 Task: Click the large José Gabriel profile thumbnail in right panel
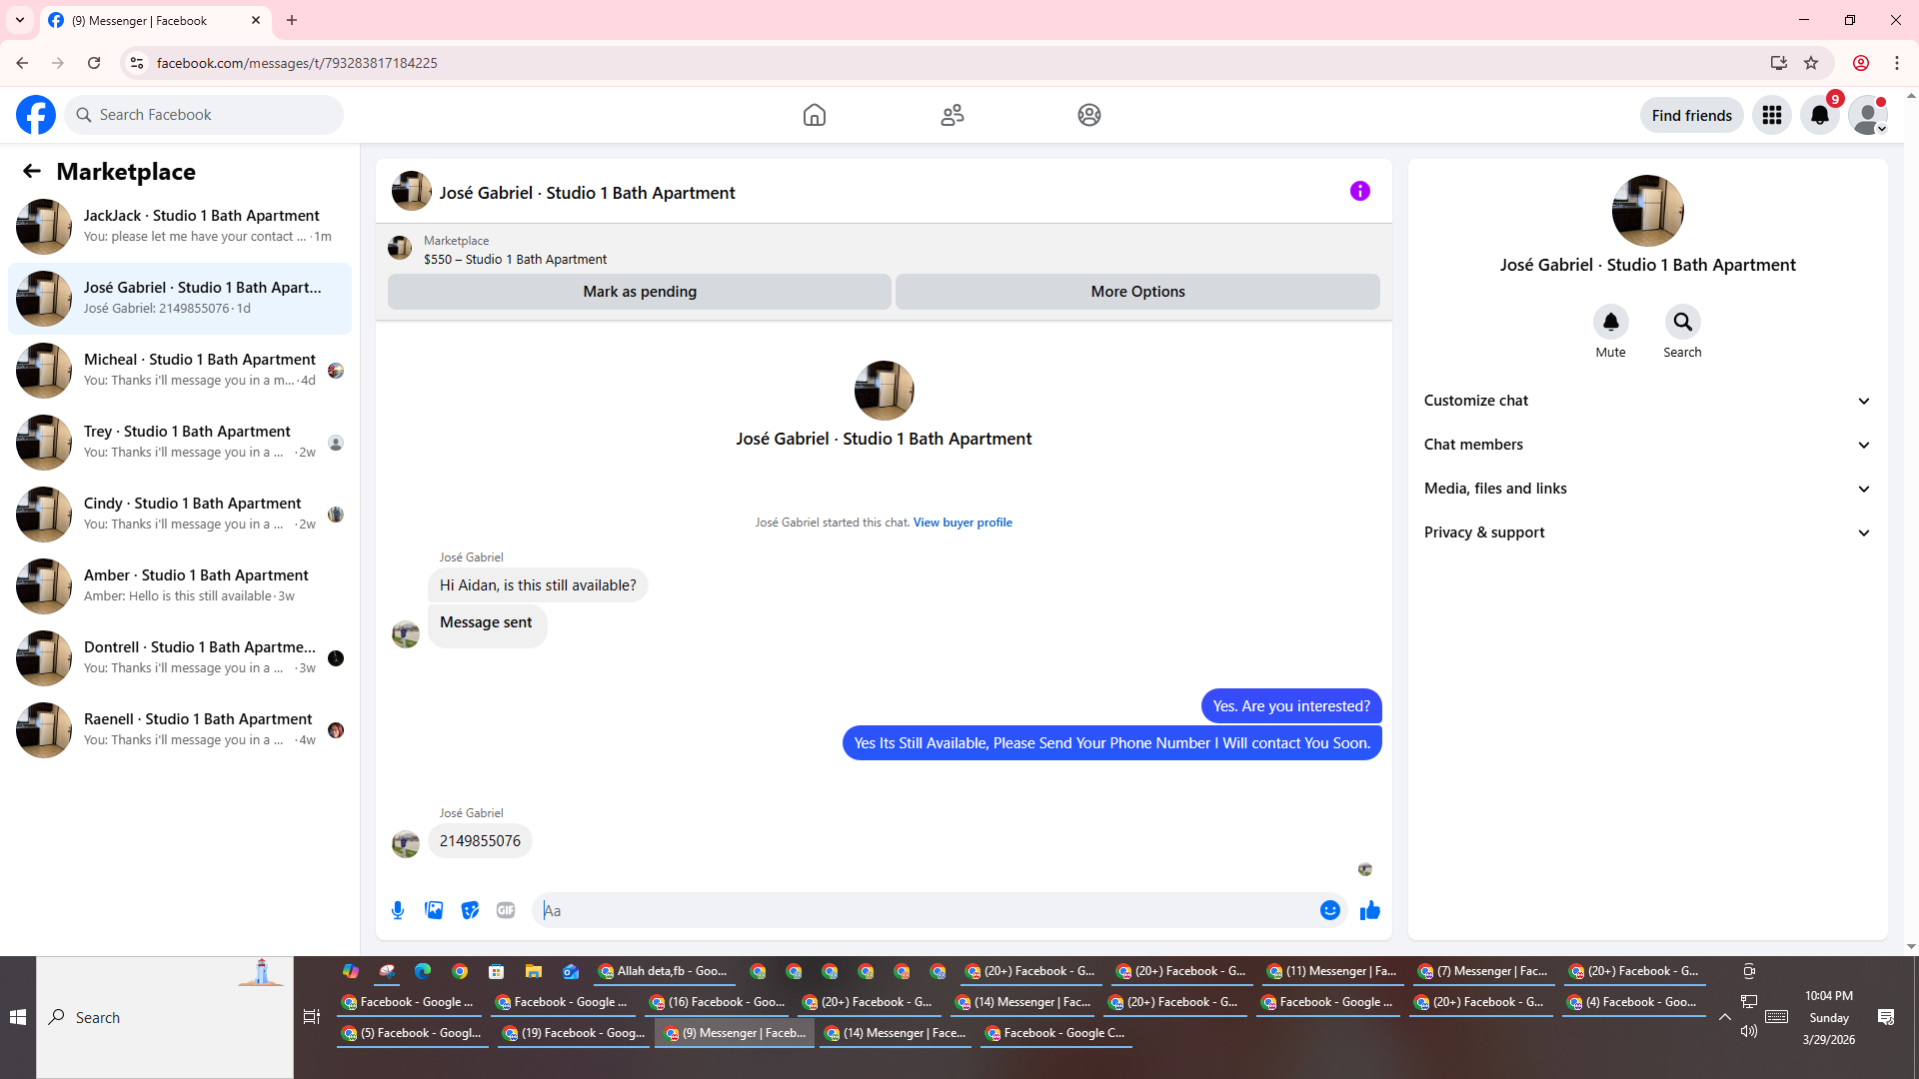pos(1648,211)
